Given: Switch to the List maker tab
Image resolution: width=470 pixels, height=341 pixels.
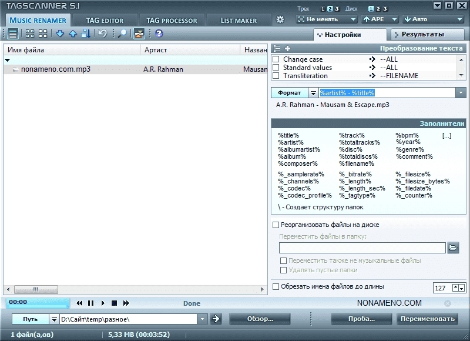Looking at the screenshot, I should [239, 21].
